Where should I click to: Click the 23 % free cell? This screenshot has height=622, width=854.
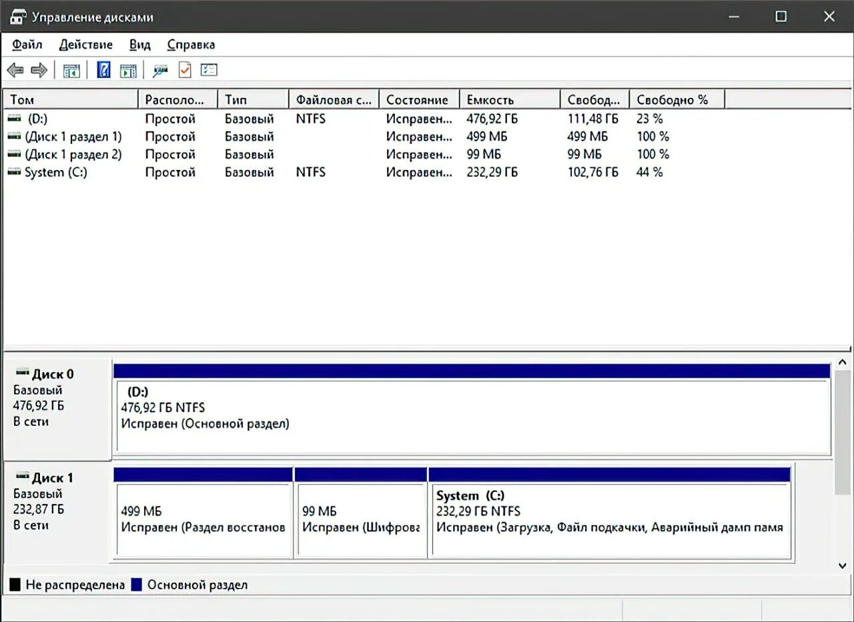click(x=650, y=119)
